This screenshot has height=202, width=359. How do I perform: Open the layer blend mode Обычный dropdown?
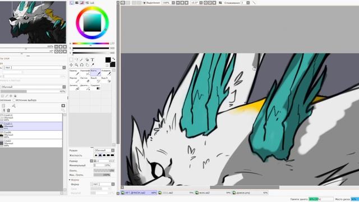click(x=64, y=87)
